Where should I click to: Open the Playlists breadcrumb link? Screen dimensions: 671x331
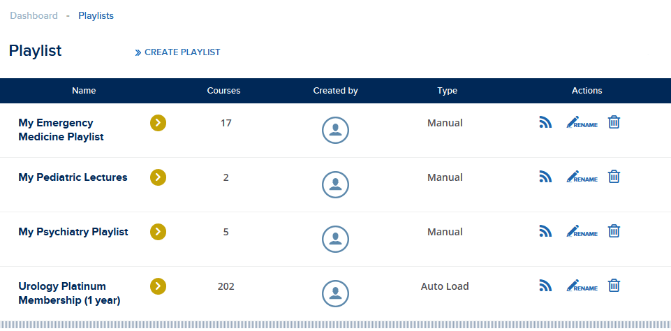click(96, 16)
